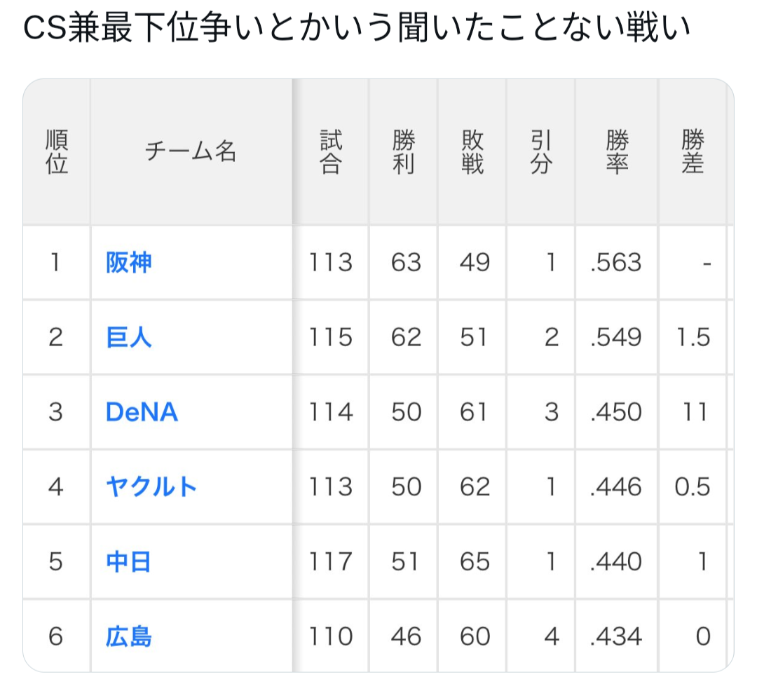Click 阪神's .563 win rate cell

617,263
